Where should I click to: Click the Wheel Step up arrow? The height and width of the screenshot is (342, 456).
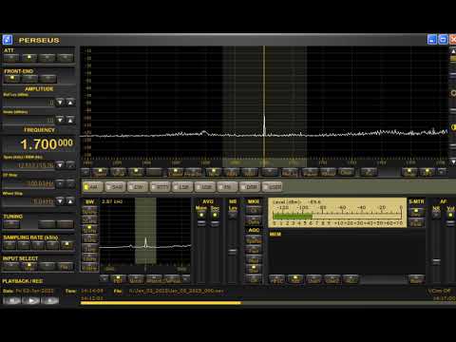70,201
